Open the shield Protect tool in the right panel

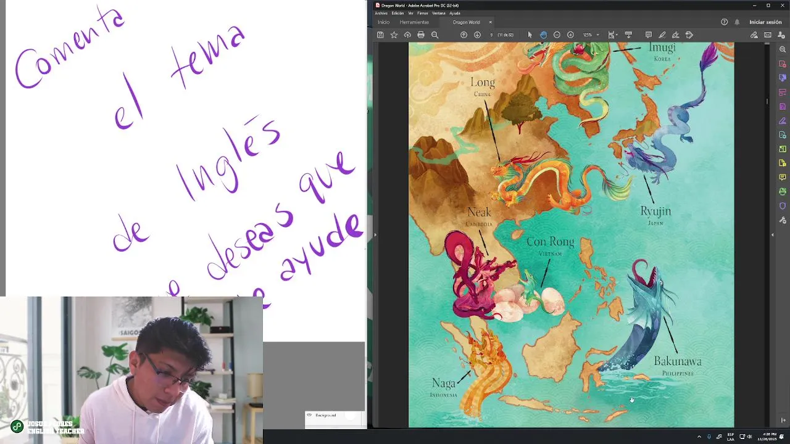tap(783, 206)
